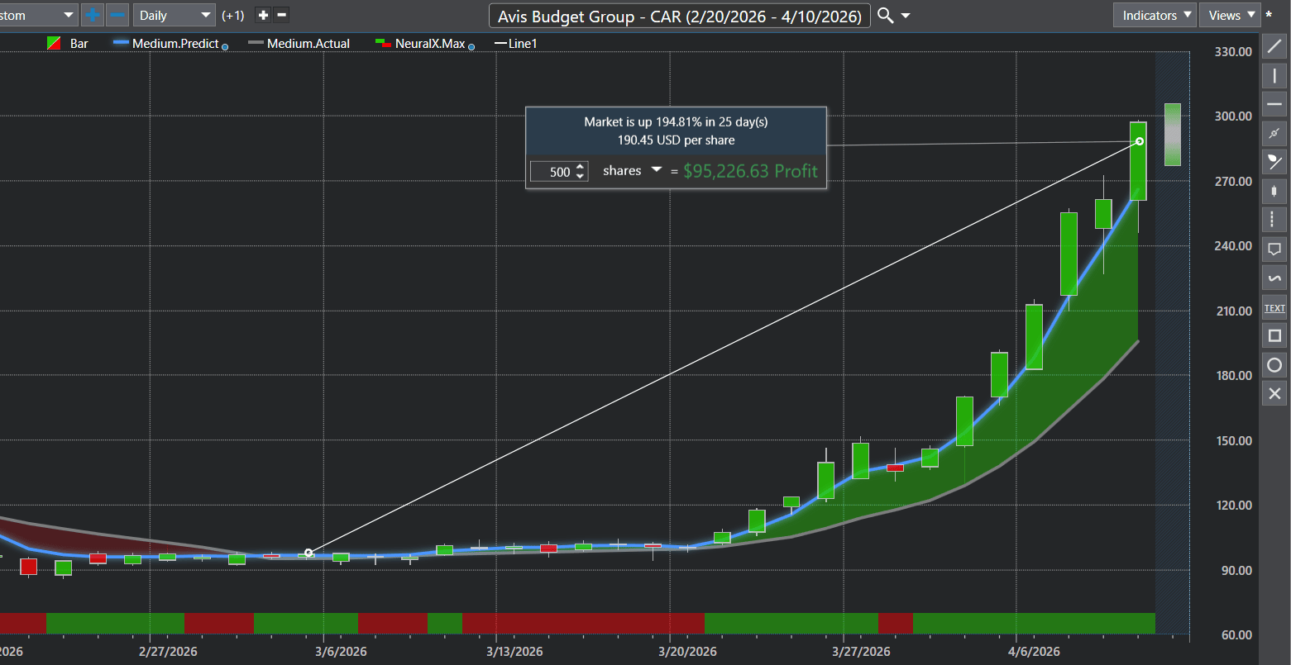Screen dimensions: 1291x665
Task: Select the circle shape tool
Action: 1274,365
